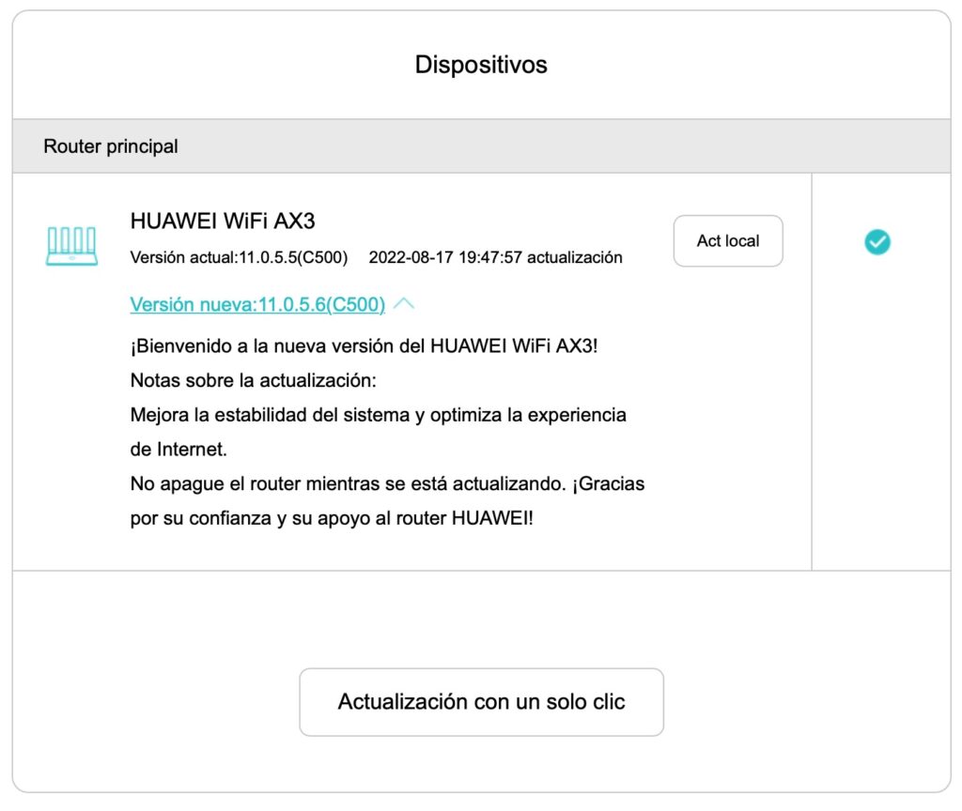
Task: Click the Dispositivos title
Action: pos(481,65)
